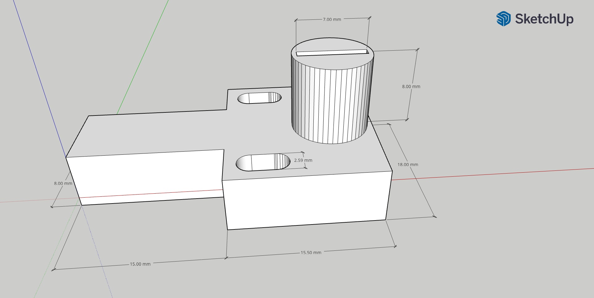The width and height of the screenshot is (594, 298).
Task: Select the 8.00 mm label left of narrow block
Action: tap(63, 183)
